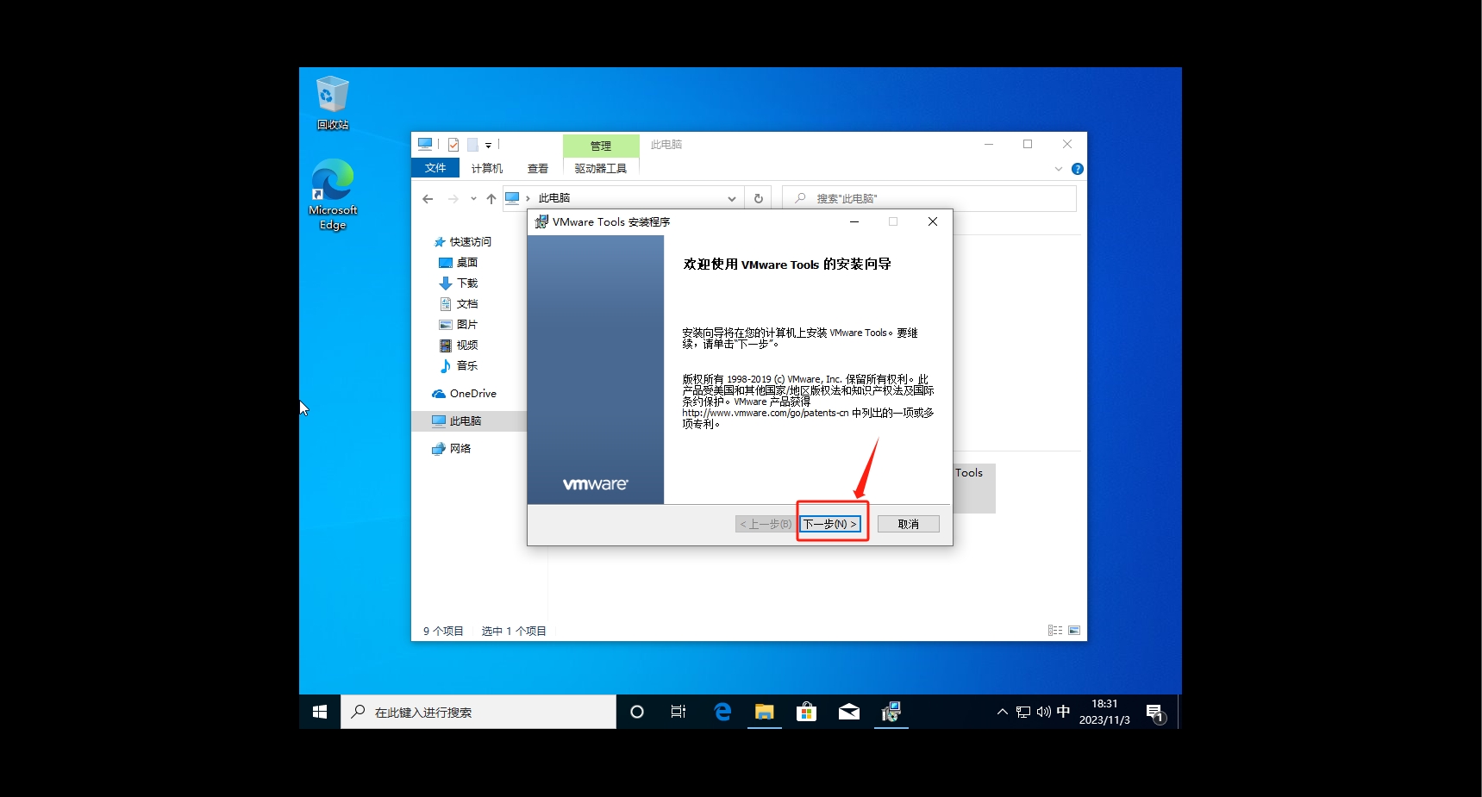This screenshot has width=1482, height=797.
Task: Show hidden system tray icons
Action: click(x=1002, y=712)
